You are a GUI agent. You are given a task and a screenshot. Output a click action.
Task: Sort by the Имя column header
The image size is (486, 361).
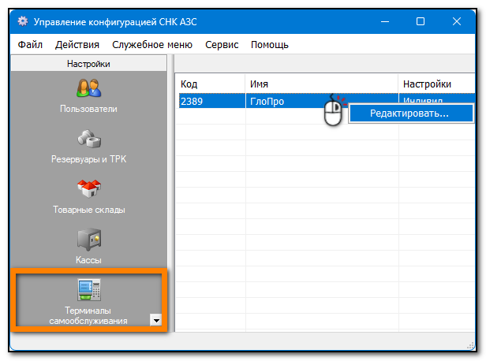pyautogui.click(x=322, y=84)
